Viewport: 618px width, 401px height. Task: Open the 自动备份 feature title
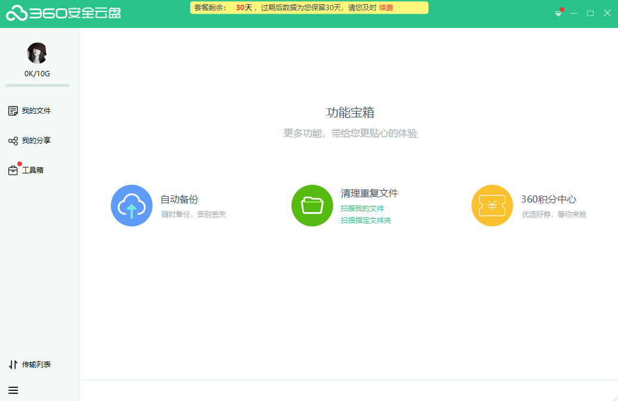(179, 200)
